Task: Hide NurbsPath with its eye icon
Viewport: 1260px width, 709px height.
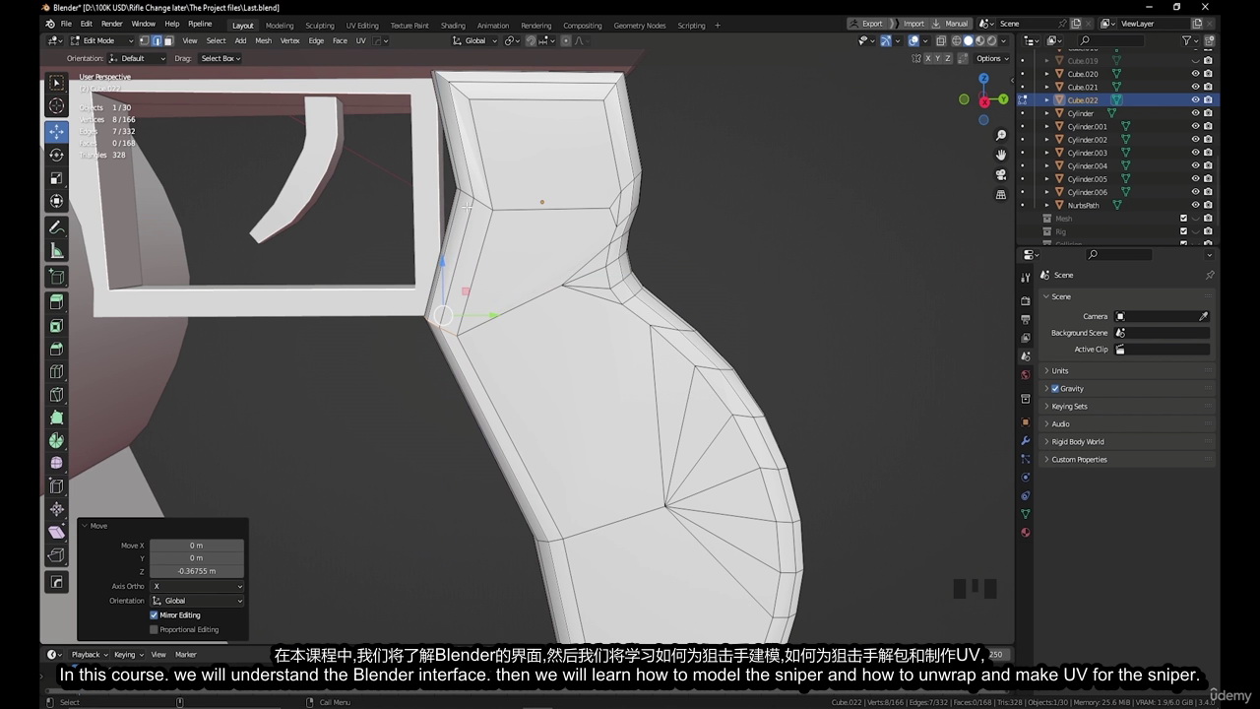Action: point(1196,205)
